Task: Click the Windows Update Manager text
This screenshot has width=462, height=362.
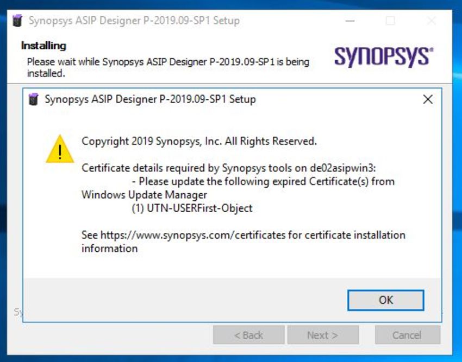Action: tap(144, 194)
